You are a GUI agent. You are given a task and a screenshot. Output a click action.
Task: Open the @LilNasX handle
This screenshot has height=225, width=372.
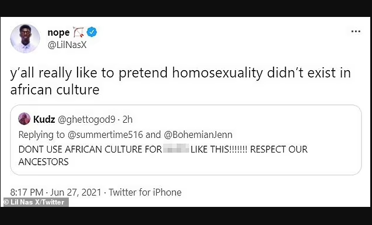pos(67,45)
